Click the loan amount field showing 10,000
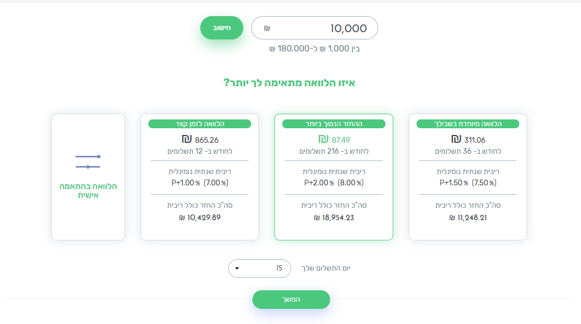Screen dimensions: 581x324 [x=314, y=28]
